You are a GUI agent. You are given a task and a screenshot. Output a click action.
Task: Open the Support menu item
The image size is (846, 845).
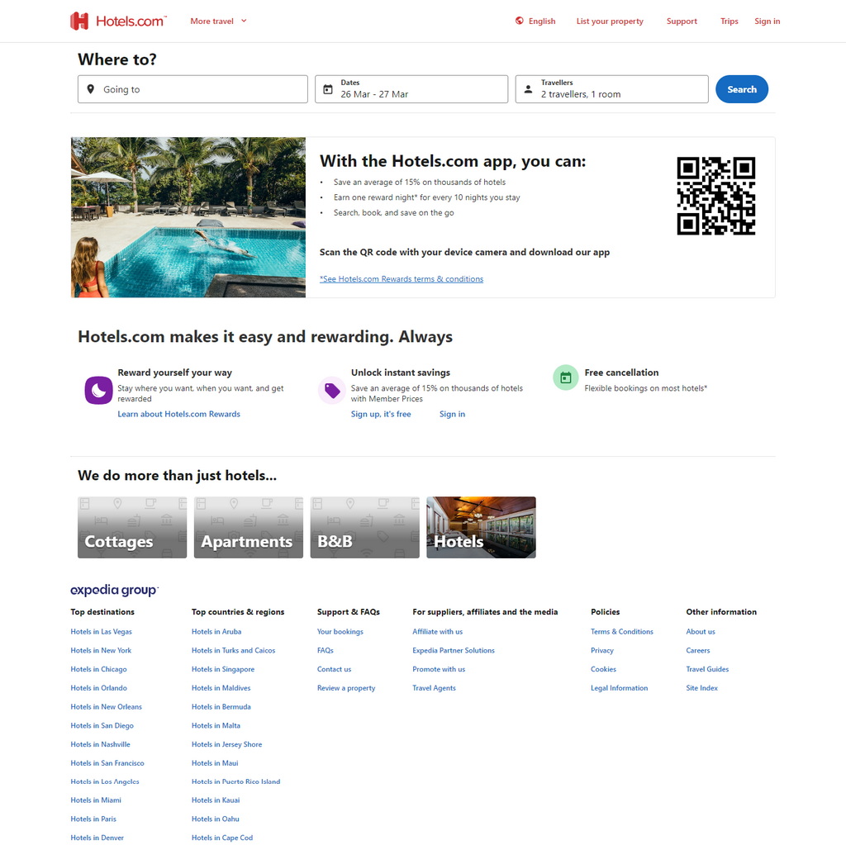coord(682,21)
